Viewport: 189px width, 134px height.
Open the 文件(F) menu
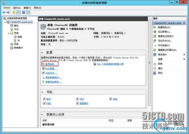pos(7,8)
